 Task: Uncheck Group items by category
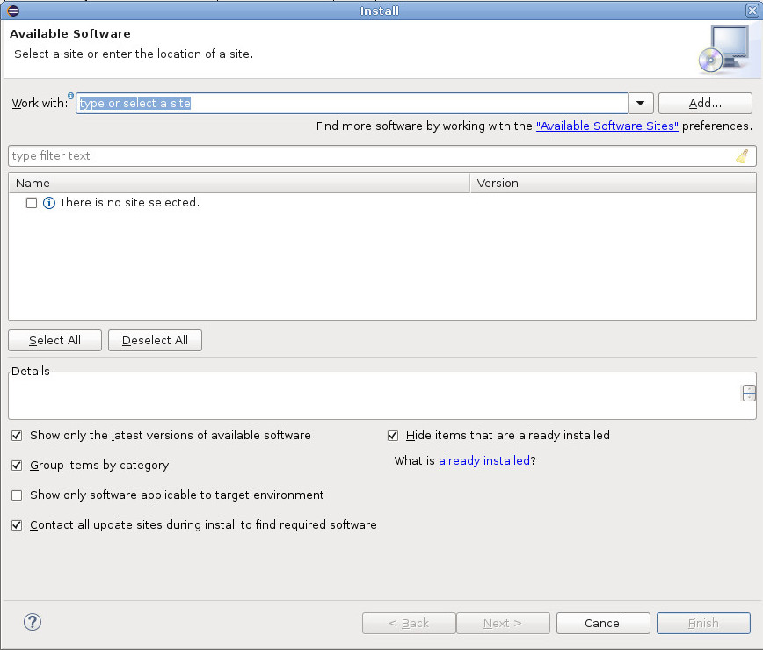(16, 465)
